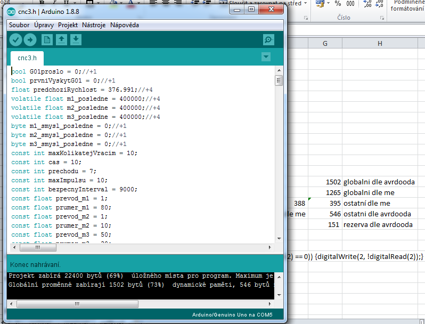This screenshot has width=425, height=324.
Task: Open the Soubor menu
Action: 19,25
